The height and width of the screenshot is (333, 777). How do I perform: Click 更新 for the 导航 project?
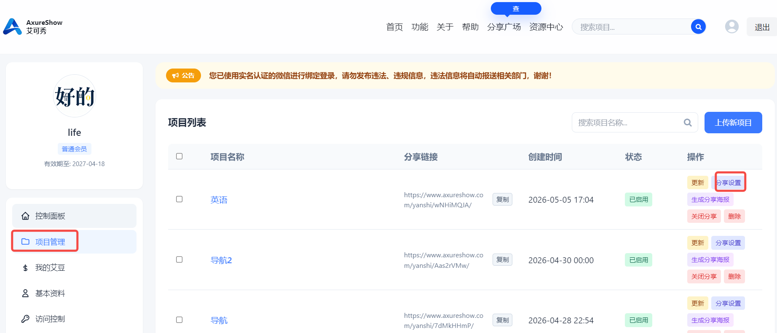tap(698, 303)
